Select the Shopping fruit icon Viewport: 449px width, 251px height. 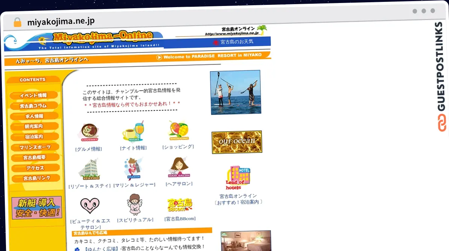point(178,131)
